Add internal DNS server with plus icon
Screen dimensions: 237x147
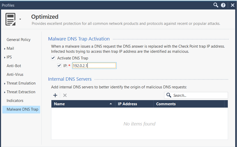[x=55, y=95]
